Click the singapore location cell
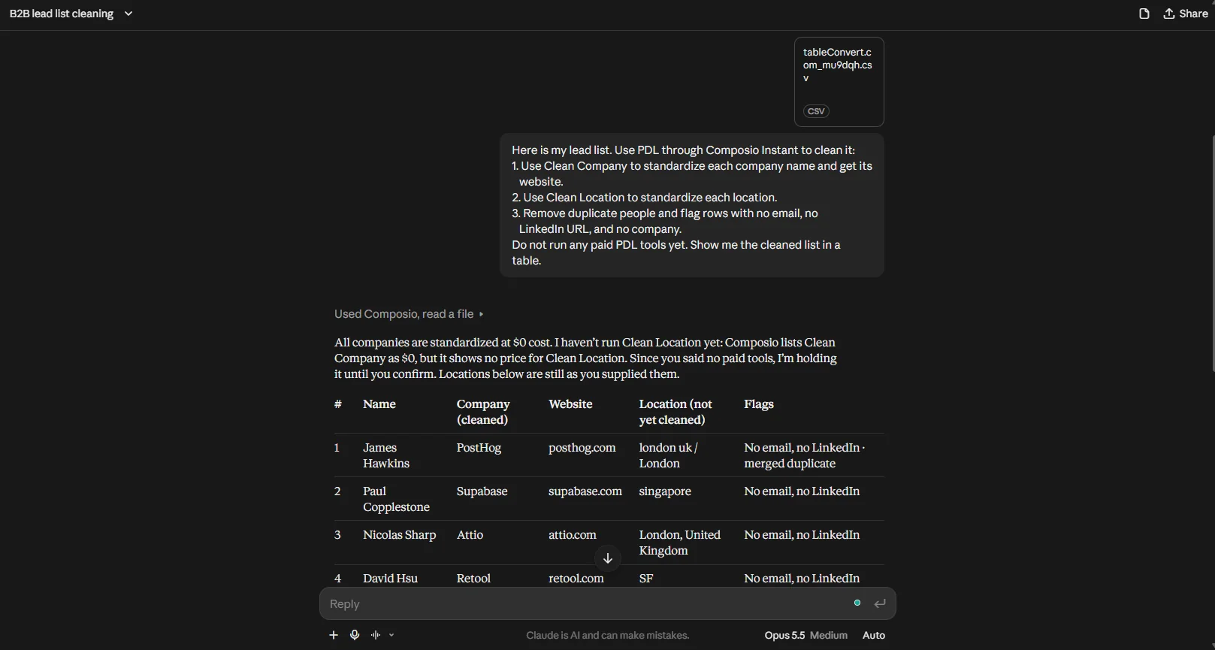This screenshot has width=1215, height=650. pyautogui.click(x=665, y=491)
